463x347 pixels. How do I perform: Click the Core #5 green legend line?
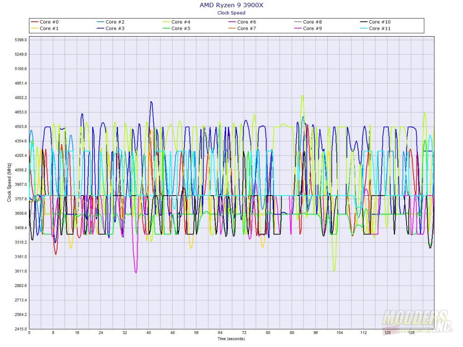(x=166, y=28)
